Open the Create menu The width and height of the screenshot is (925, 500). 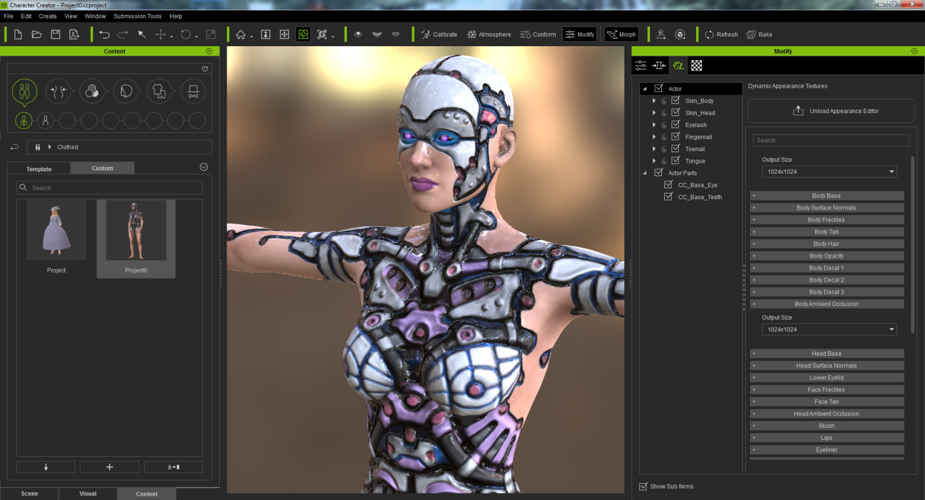coord(48,16)
